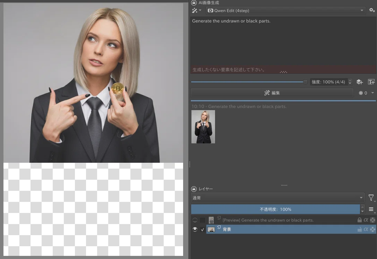Toggle the lock icon on the 背景 layer

[359, 230]
